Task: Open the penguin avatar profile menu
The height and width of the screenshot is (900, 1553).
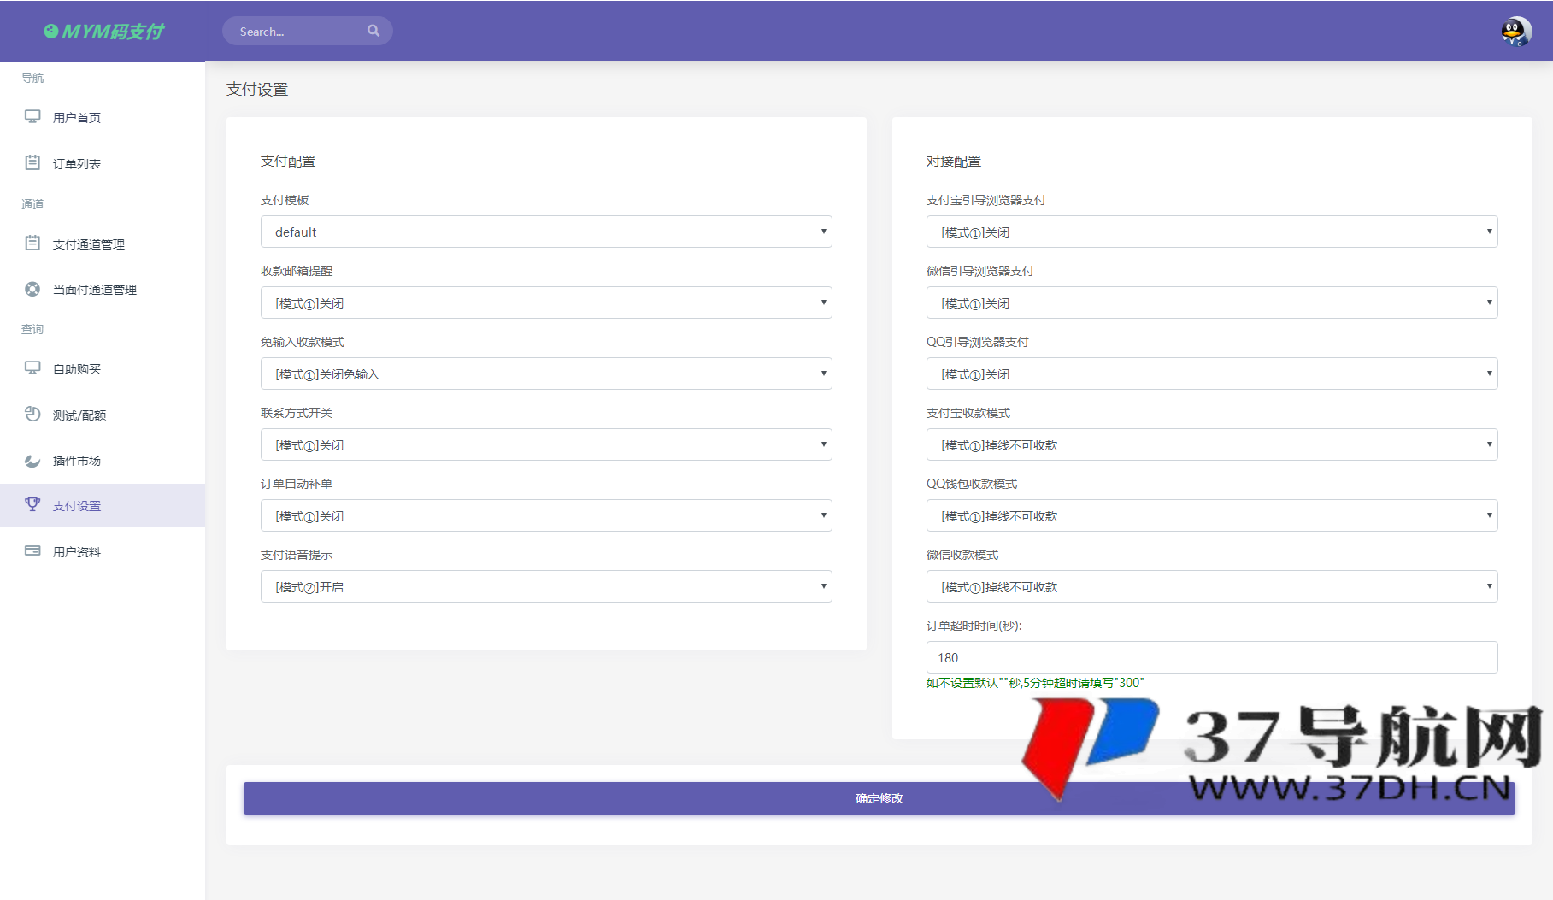Action: point(1515,32)
